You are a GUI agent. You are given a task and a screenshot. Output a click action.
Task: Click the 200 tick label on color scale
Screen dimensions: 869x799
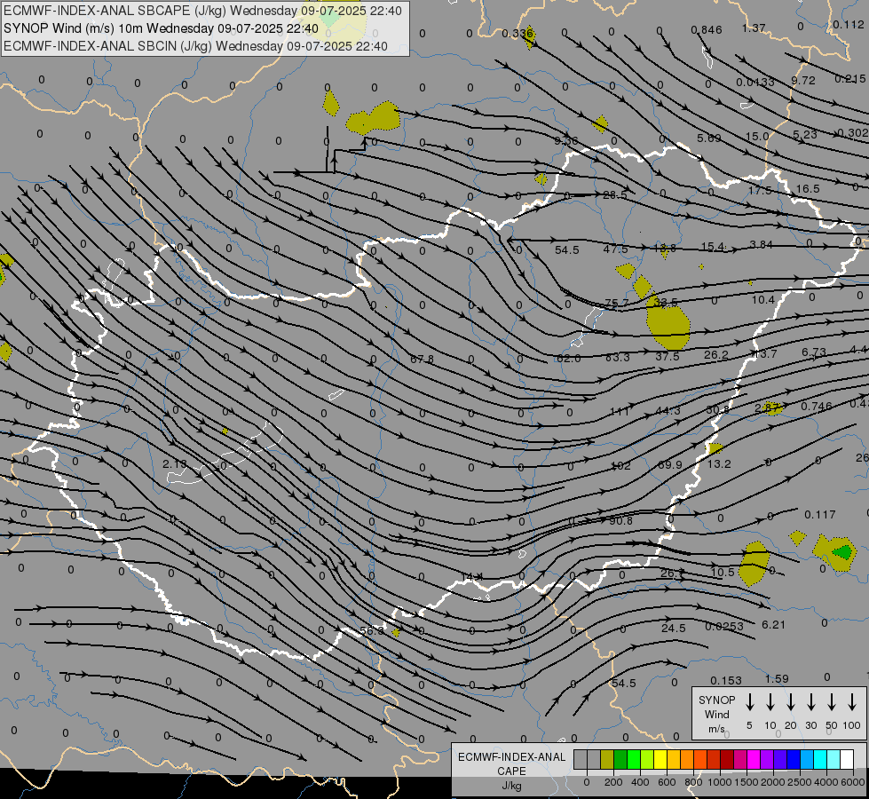613,782
